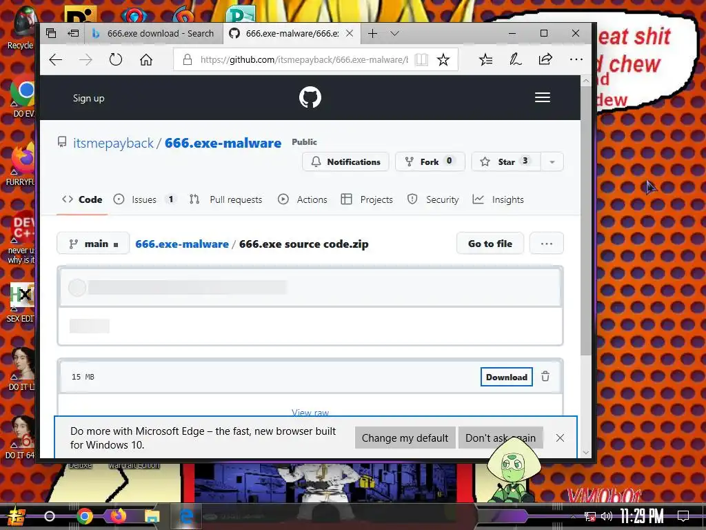
Task: Show tab previews chevron
Action: coord(395,33)
